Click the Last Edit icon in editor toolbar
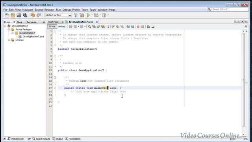This screenshot has height=142, width=252. tap(70, 26)
